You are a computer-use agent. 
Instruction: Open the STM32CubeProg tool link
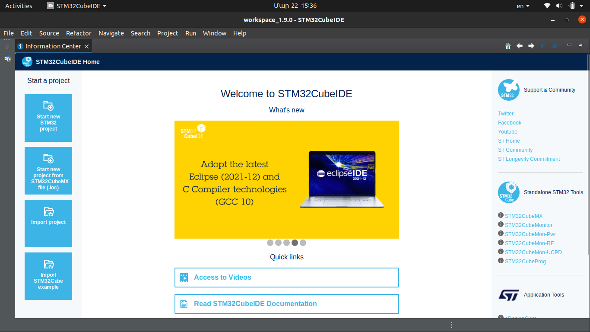[525, 262]
